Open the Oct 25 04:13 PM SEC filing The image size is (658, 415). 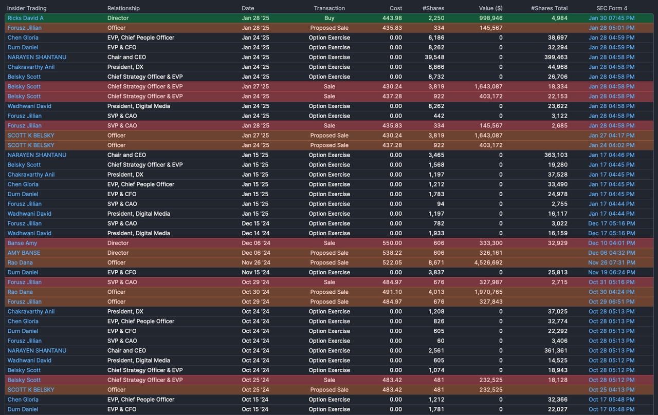click(x=611, y=389)
